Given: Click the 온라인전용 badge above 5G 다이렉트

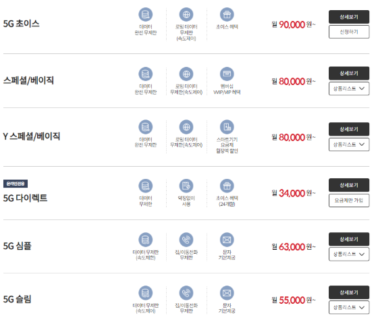Looking at the screenshot, I should coord(16,184).
